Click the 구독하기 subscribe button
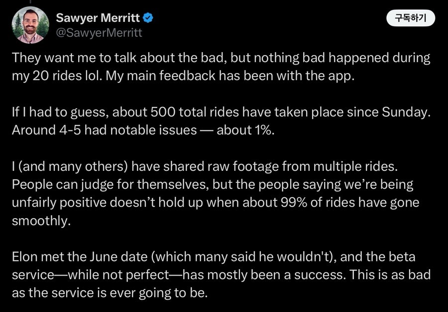This screenshot has width=448, height=312. coord(411,18)
